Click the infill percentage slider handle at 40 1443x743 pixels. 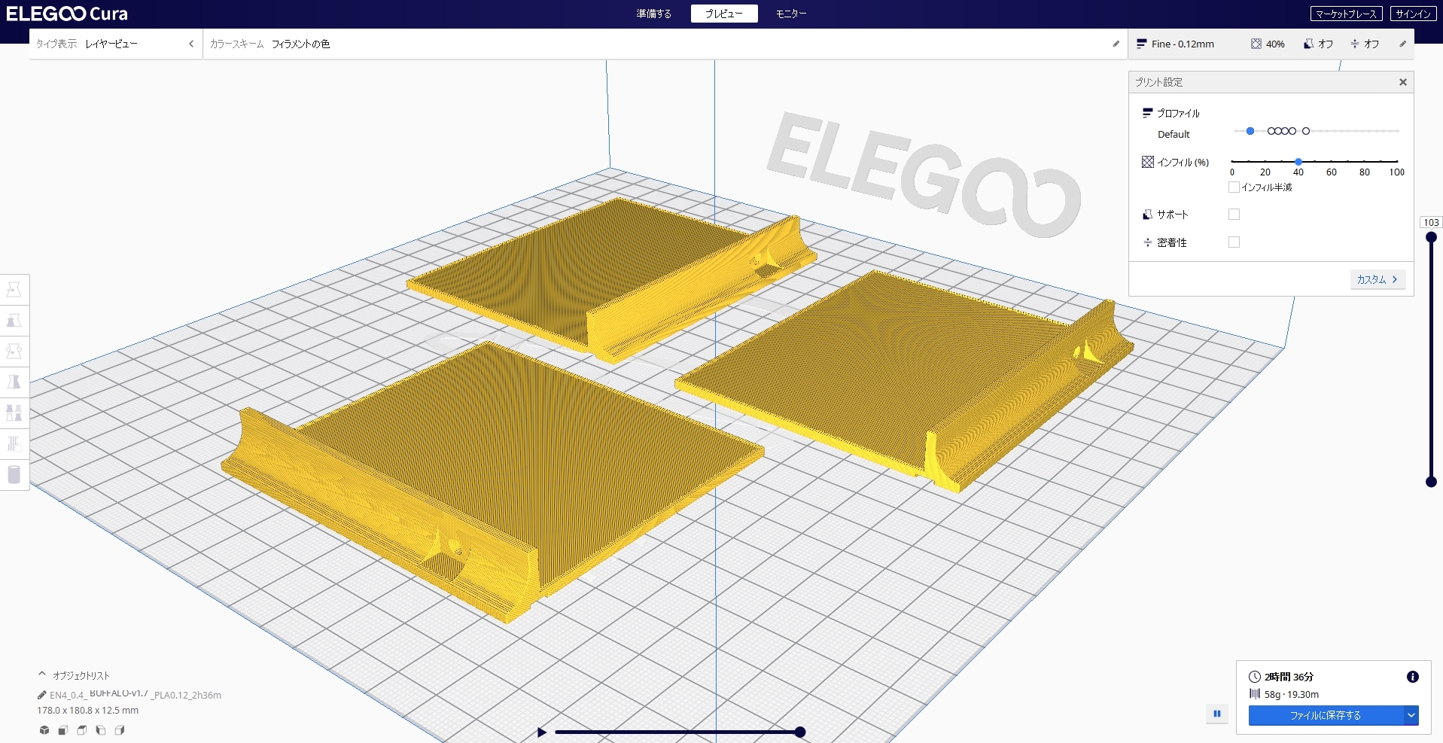[1298, 162]
